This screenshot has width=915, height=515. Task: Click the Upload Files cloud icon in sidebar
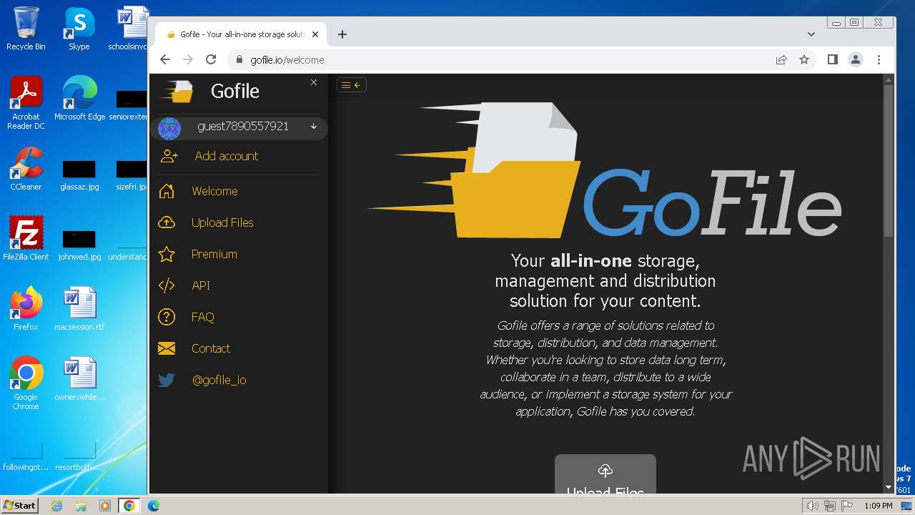[x=167, y=222]
